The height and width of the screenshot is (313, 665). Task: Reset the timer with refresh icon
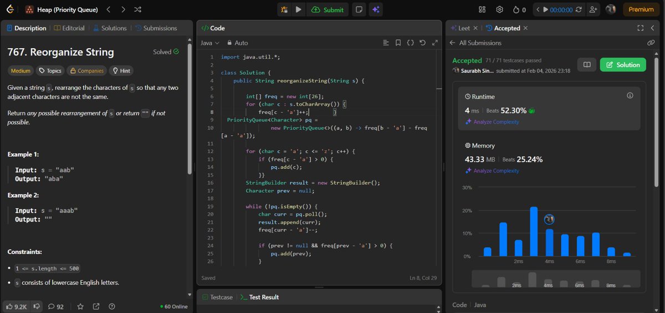[x=579, y=9]
